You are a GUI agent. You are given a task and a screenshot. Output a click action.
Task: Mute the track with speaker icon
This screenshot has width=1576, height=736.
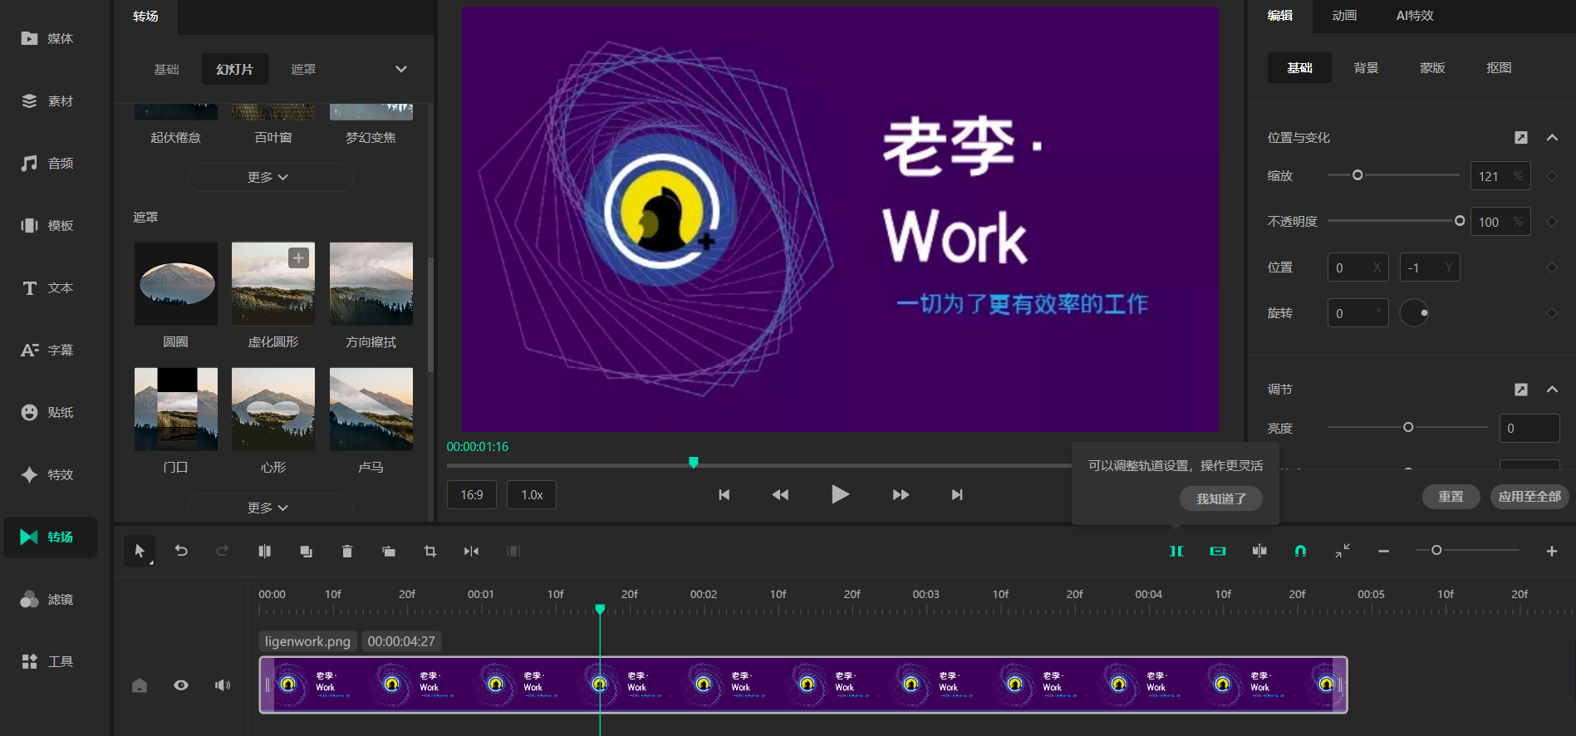223,685
